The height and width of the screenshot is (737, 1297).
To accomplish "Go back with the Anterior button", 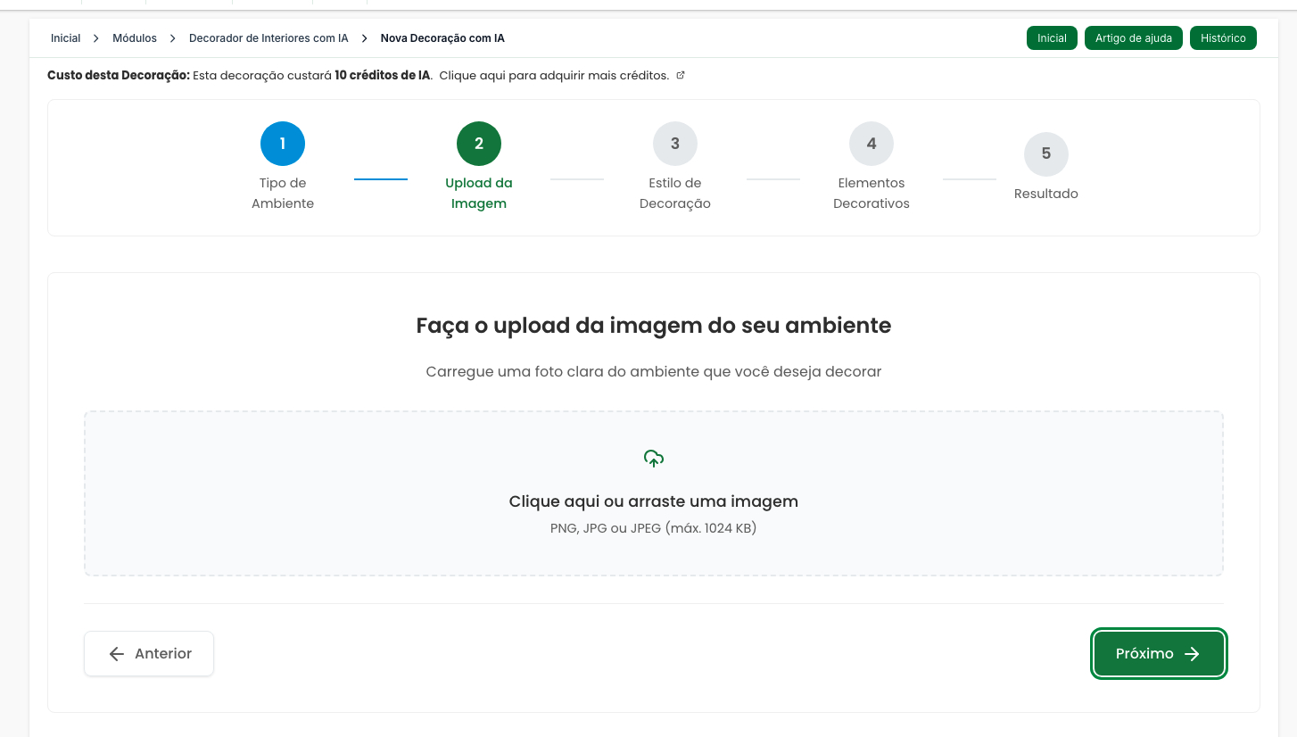I will (149, 654).
